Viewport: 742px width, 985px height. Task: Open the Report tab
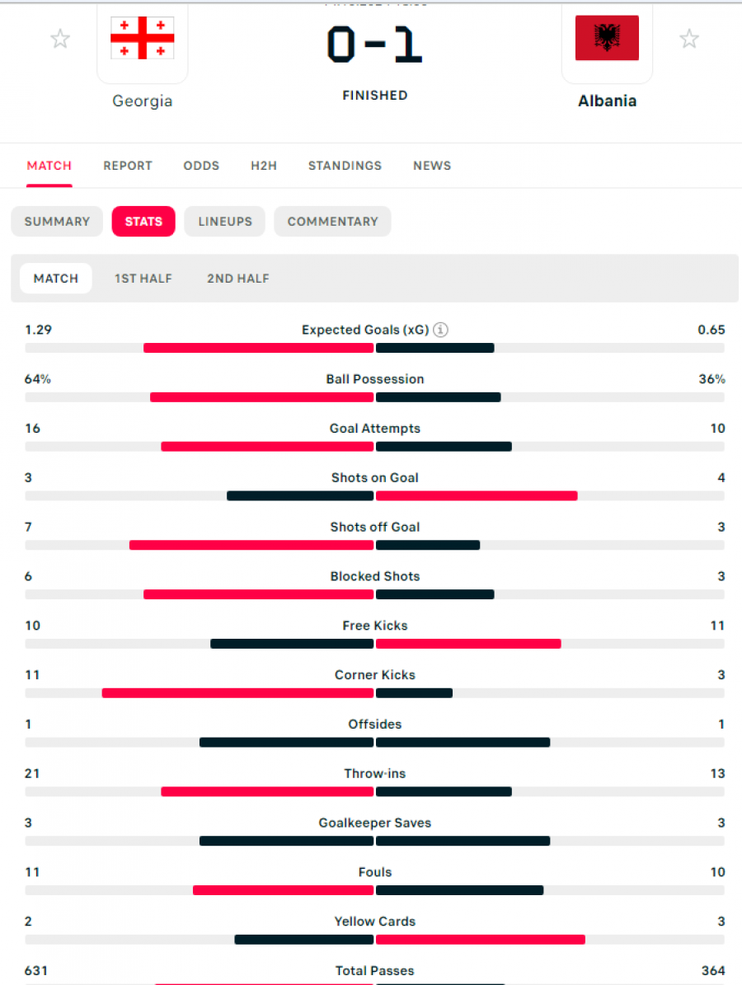128,166
